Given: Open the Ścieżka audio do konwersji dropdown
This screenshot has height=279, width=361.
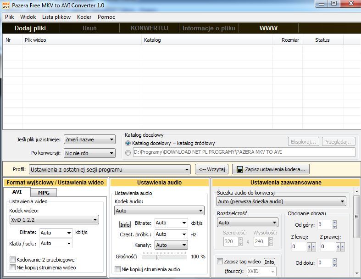Looking at the screenshot, I should click(281, 201).
